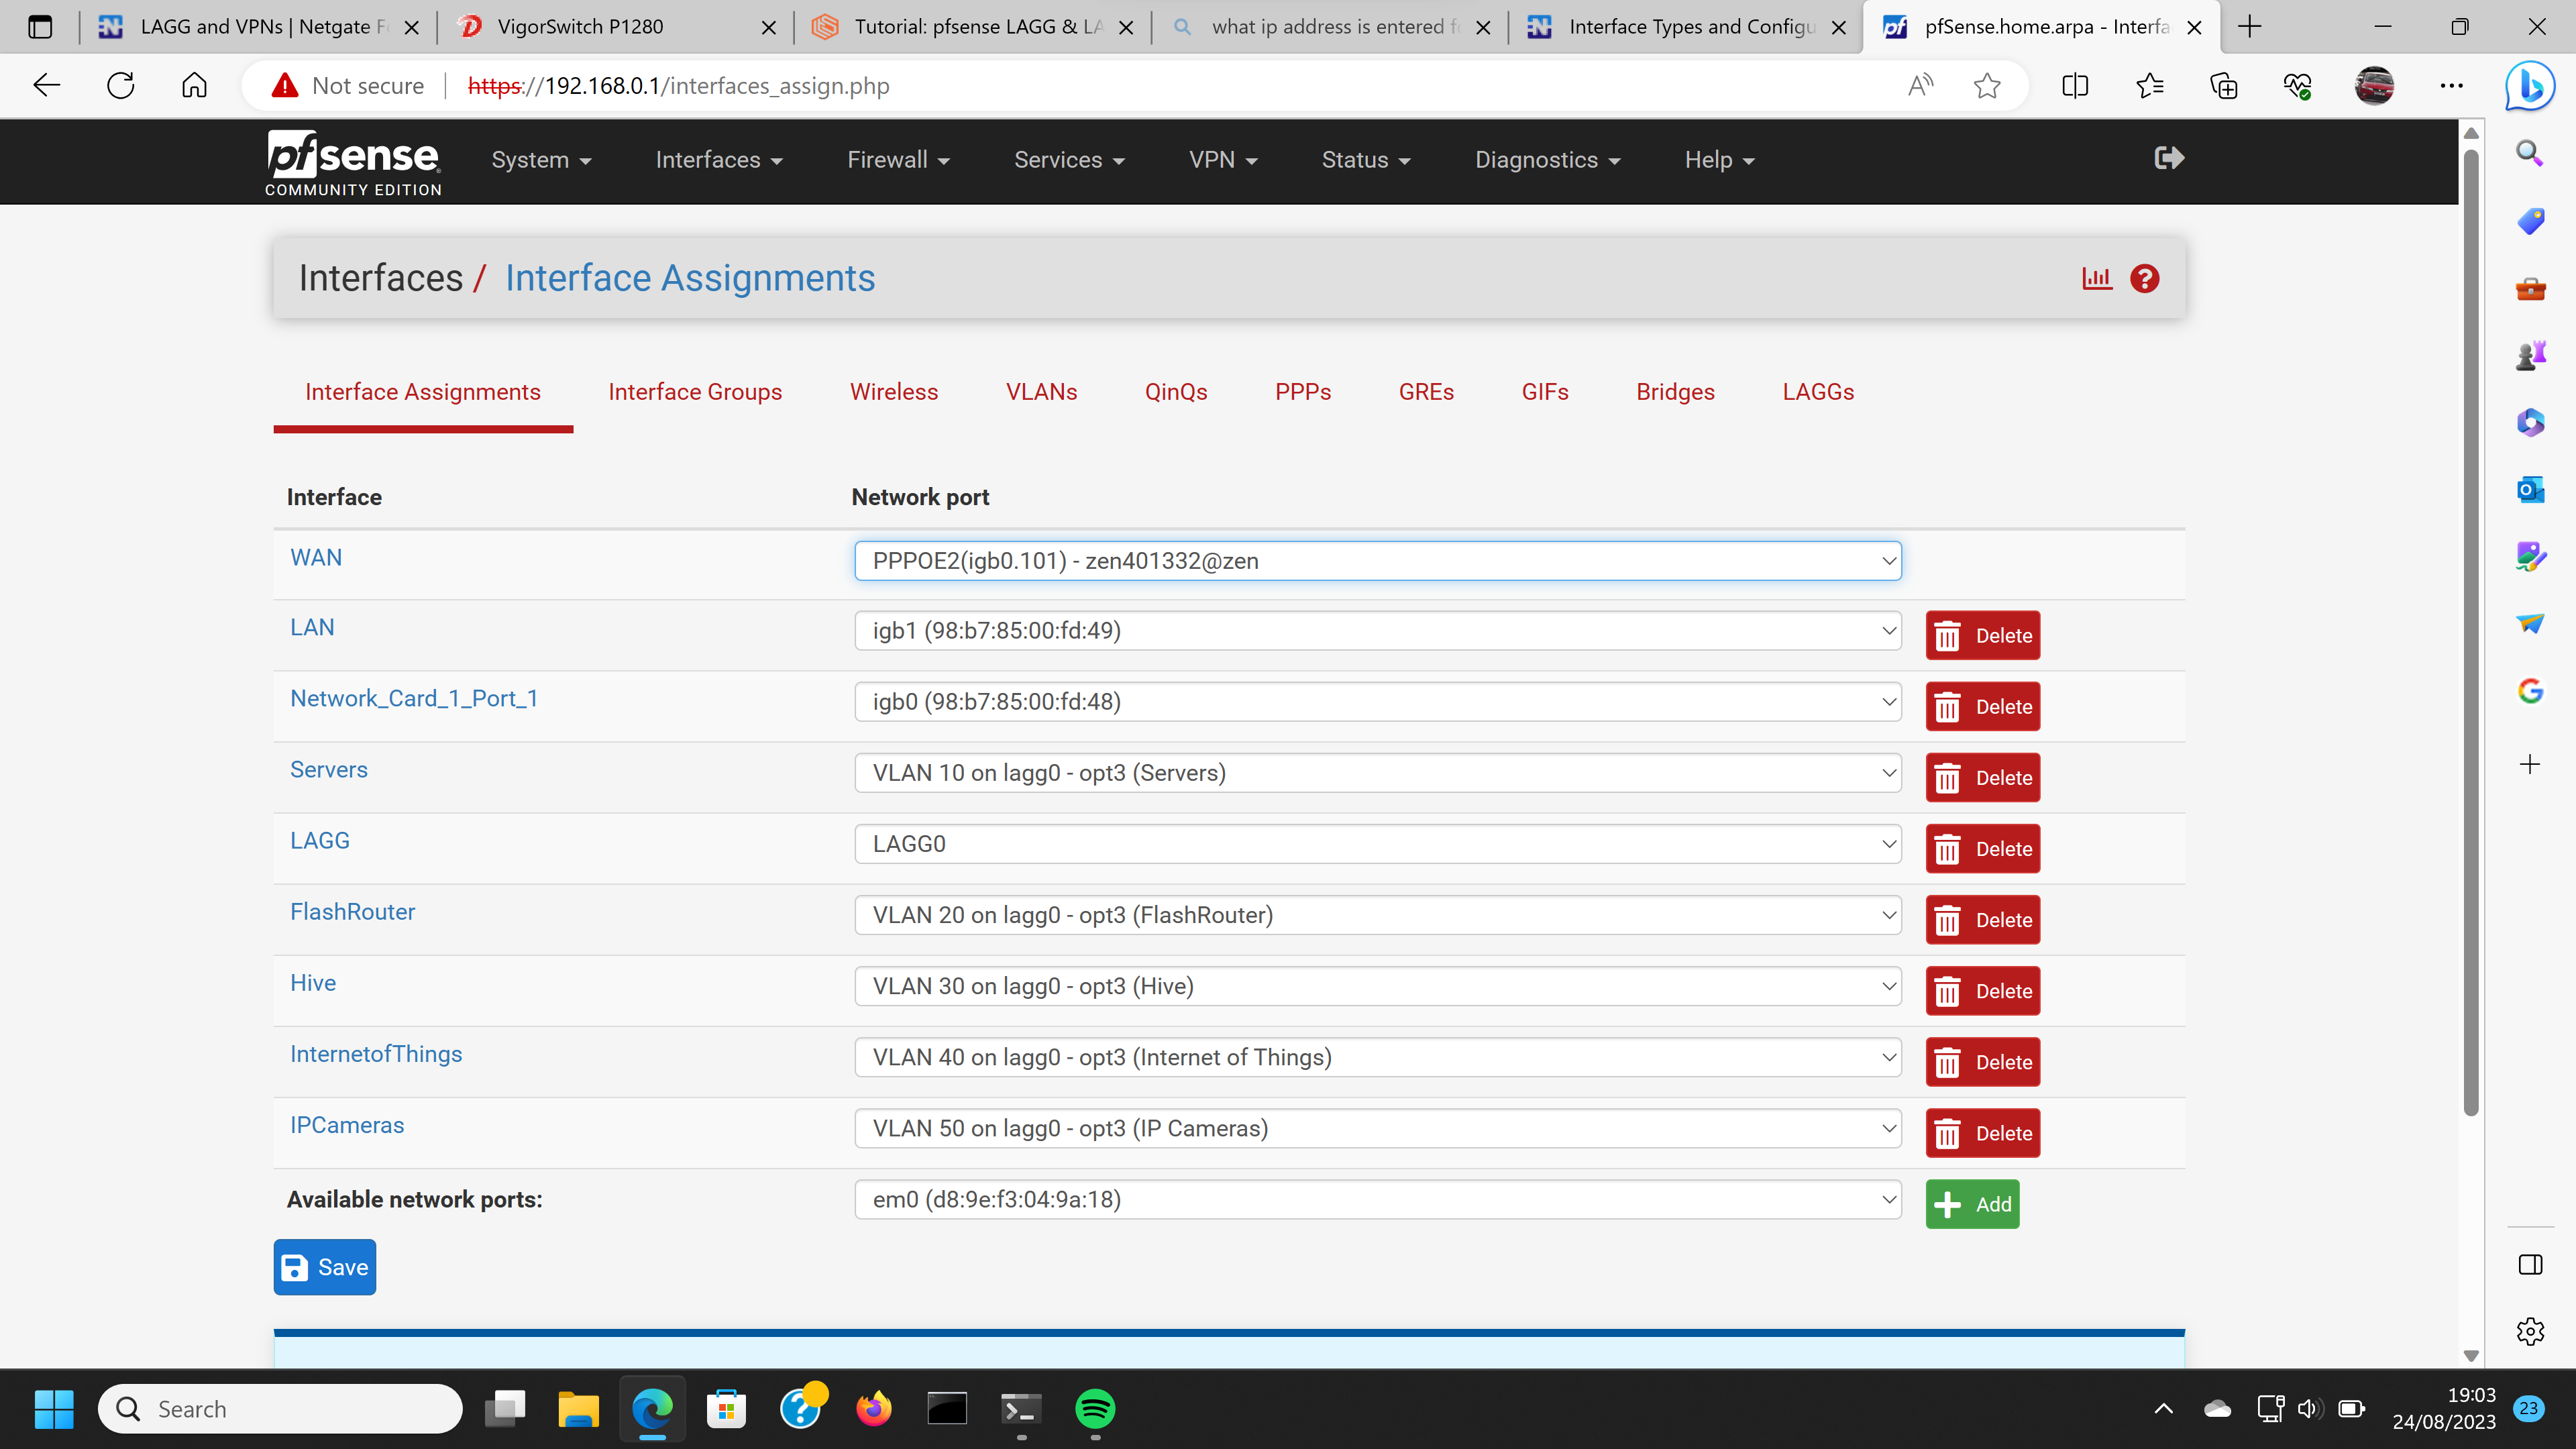2576x1449 pixels.
Task: Click the browser address bar URL
Action: (678, 86)
